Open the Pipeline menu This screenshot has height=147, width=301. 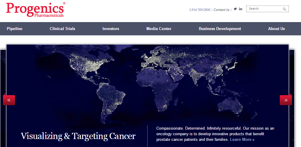pos(15,29)
